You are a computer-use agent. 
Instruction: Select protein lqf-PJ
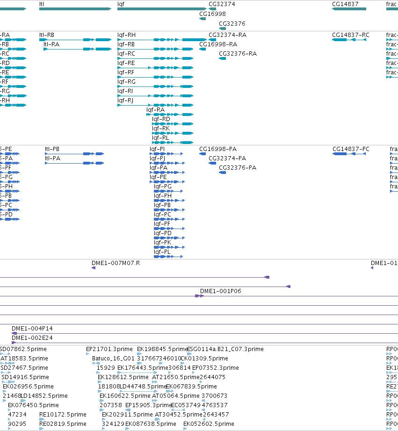[x=167, y=163]
